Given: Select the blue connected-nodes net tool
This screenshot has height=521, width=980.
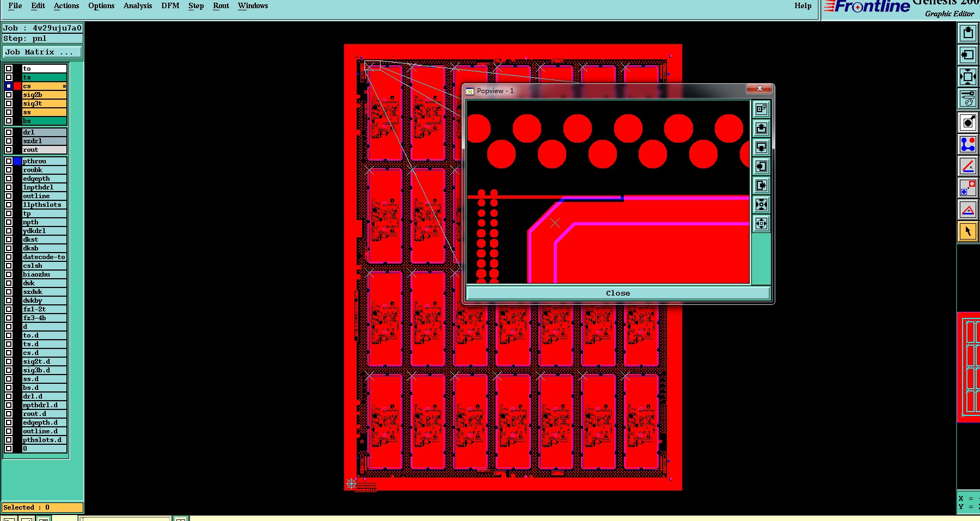Looking at the screenshot, I should tap(968, 144).
